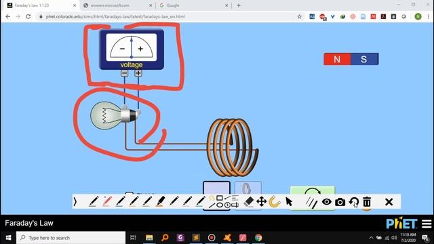
Task: Click the red record app in taskbar
Action: [x=212, y=238]
